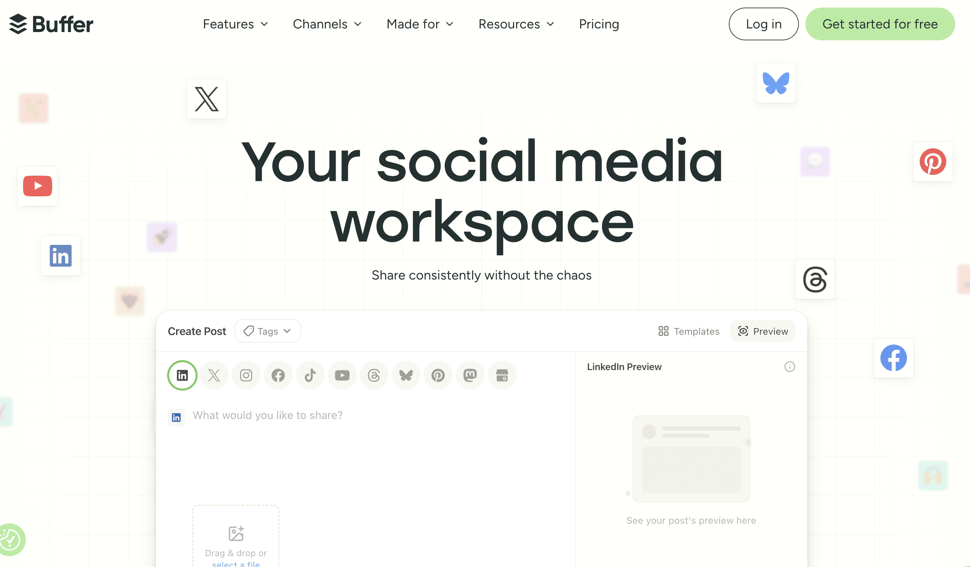Click the LinkedIn Preview info icon

click(x=790, y=366)
